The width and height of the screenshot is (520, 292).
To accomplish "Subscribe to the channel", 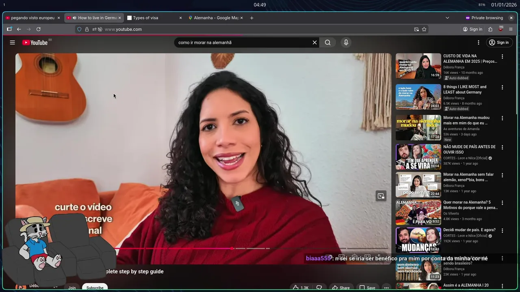I will tap(95, 288).
